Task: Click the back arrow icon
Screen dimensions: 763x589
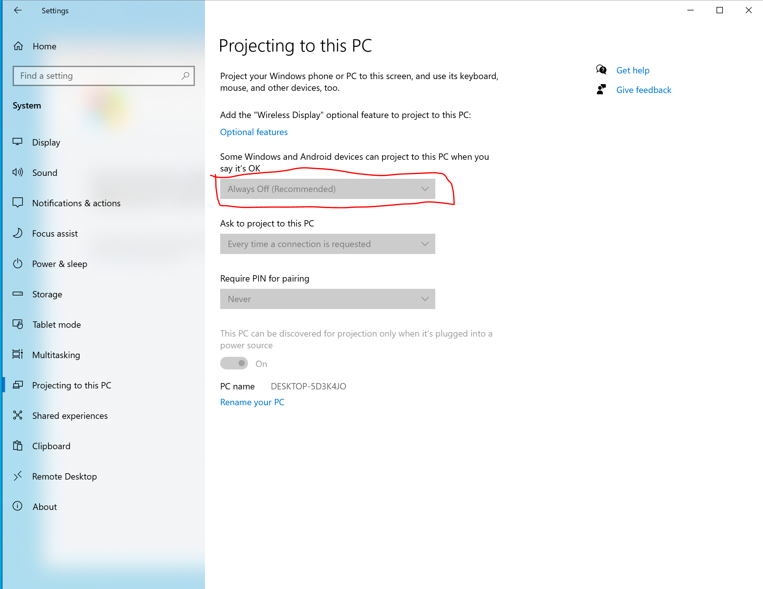Action: (x=17, y=10)
